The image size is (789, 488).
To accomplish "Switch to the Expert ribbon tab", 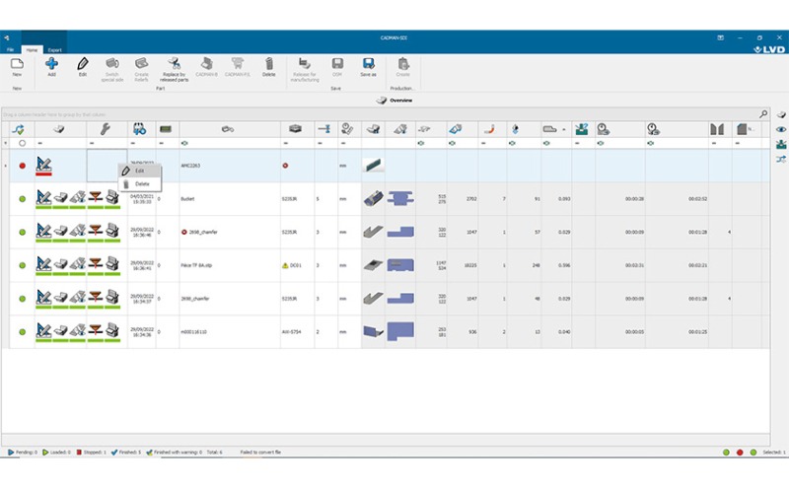I will (x=54, y=49).
